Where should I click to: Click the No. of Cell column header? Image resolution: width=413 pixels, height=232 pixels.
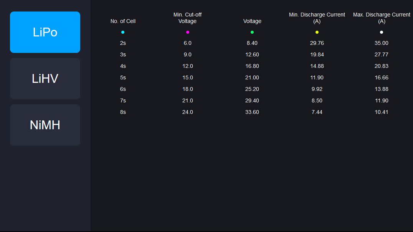click(x=123, y=21)
